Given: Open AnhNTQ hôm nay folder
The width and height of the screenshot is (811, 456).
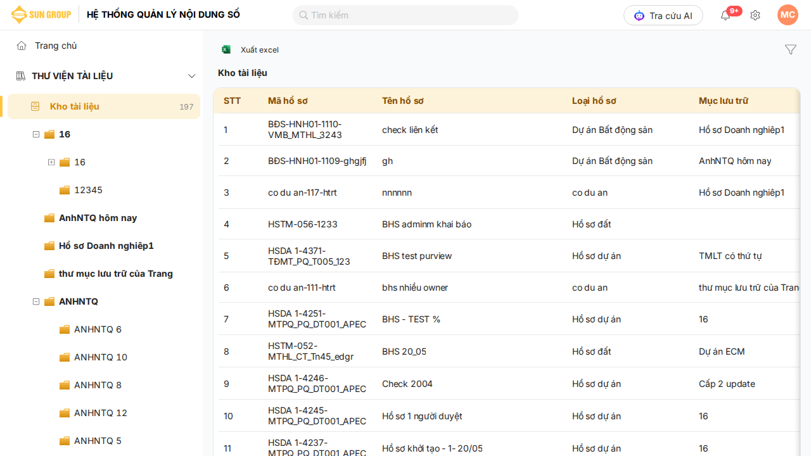Looking at the screenshot, I should [98, 218].
